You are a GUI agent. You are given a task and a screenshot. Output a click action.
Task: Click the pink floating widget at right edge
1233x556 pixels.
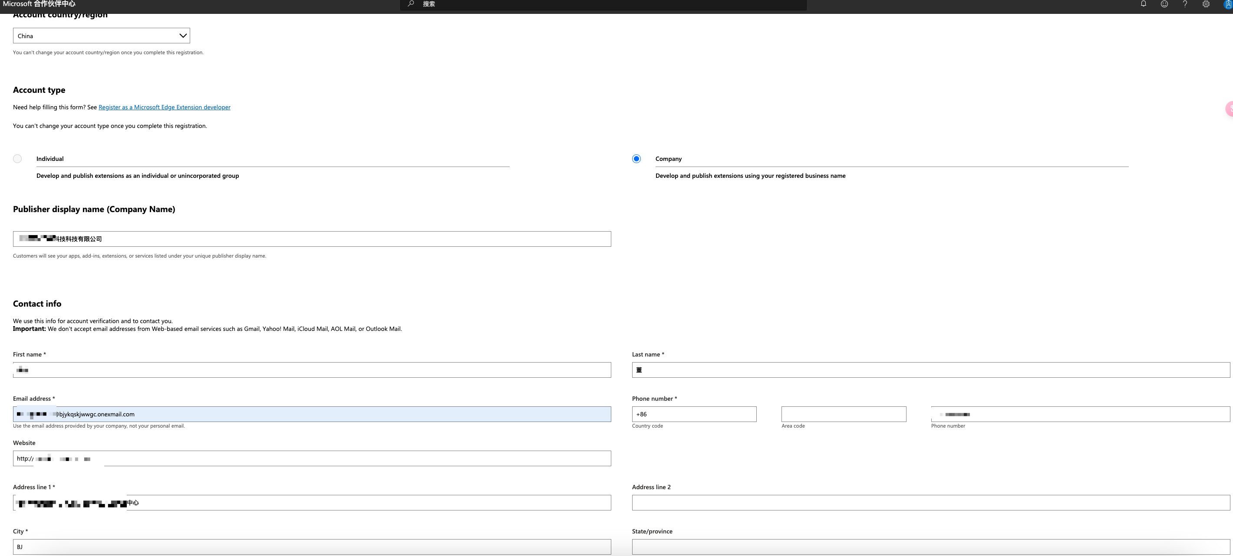pyautogui.click(x=1229, y=109)
